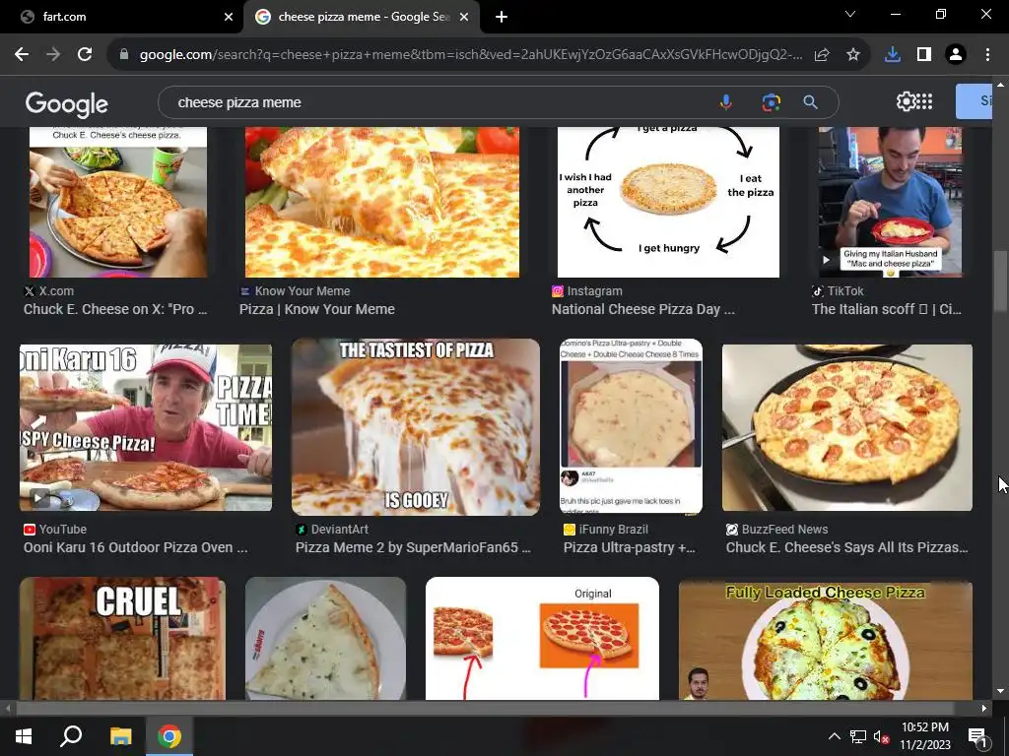Open Fully Loaded Cheese Pizza image
The height and width of the screenshot is (756, 1009).
[826, 640]
